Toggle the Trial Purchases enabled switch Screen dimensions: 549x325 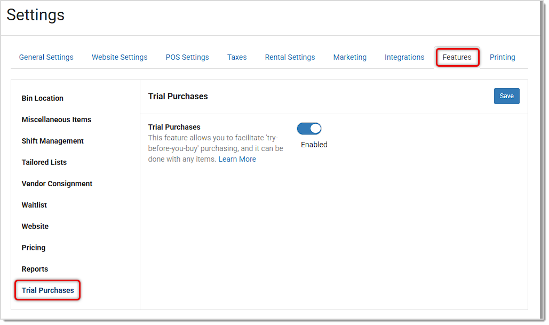[309, 129]
